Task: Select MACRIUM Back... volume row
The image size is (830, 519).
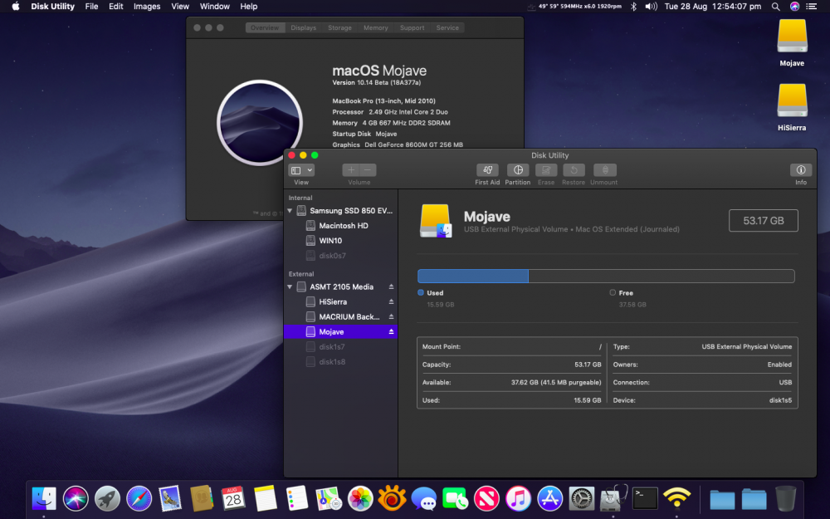Action: 341,316
